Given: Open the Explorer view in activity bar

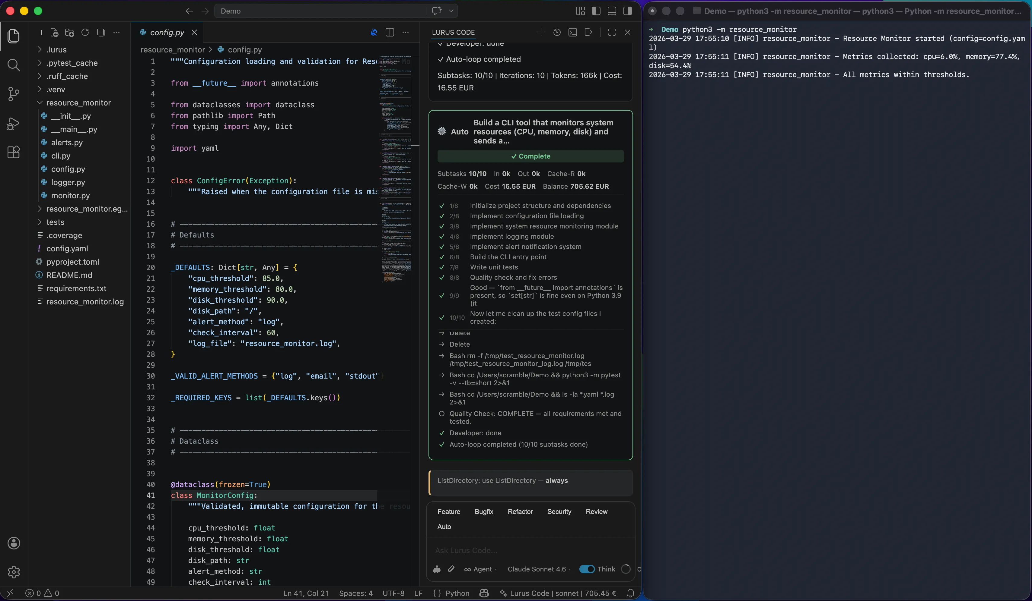Looking at the screenshot, I should pyautogui.click(x=14, y=36).
